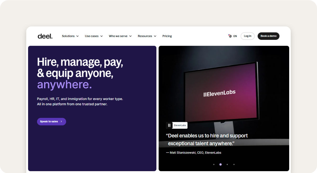Click the Log in button

pyautogui.click(x=247, y=36)
